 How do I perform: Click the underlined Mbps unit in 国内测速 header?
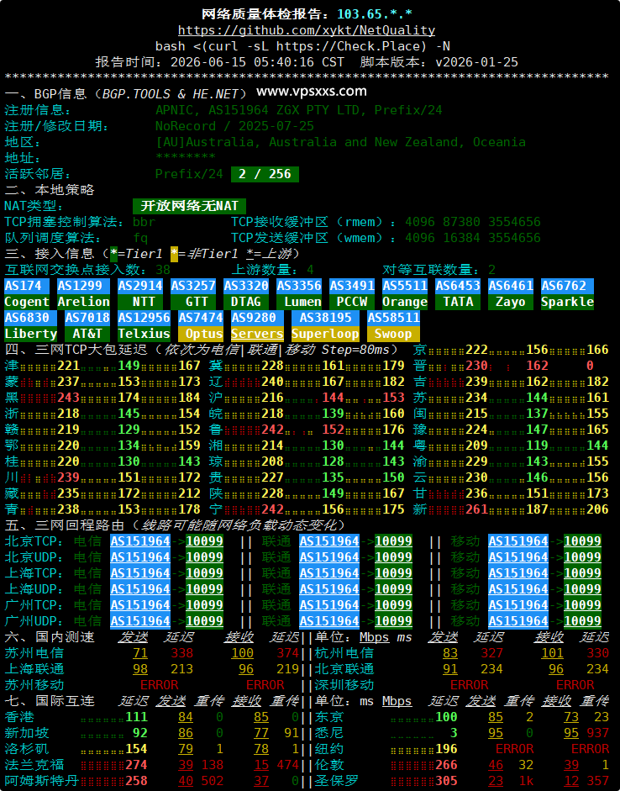[x=375, y=637]
